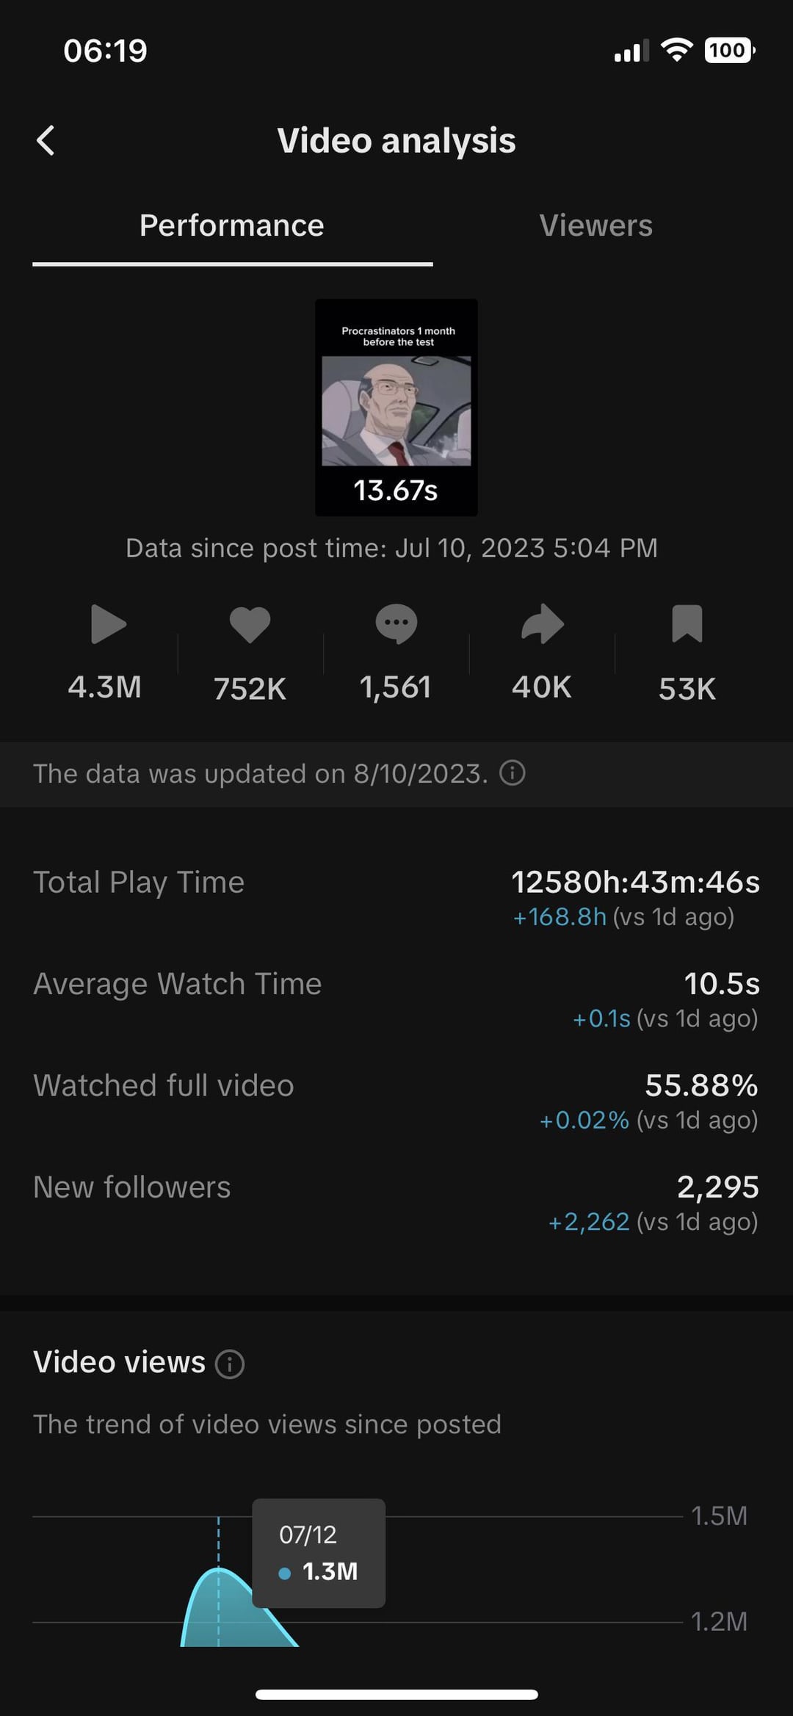The height and width of the screenshot is (1716, 793).
Task: Tap the comment bubble icon above 1,561
Action: [396, 624]
